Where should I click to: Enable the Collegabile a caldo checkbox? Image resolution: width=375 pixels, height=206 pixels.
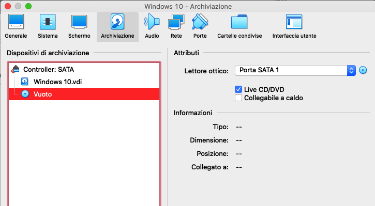238,98
